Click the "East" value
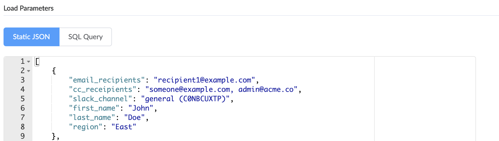Viewport: 499px width, 141px height. coord(124,127)
